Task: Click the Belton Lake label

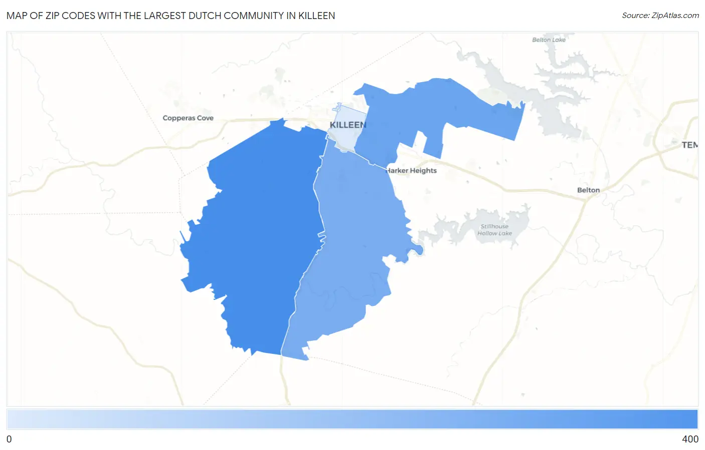Action: [549, 40]
